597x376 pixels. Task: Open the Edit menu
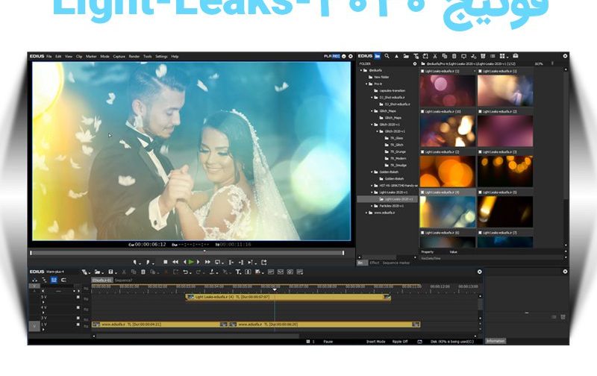[58, 56]
